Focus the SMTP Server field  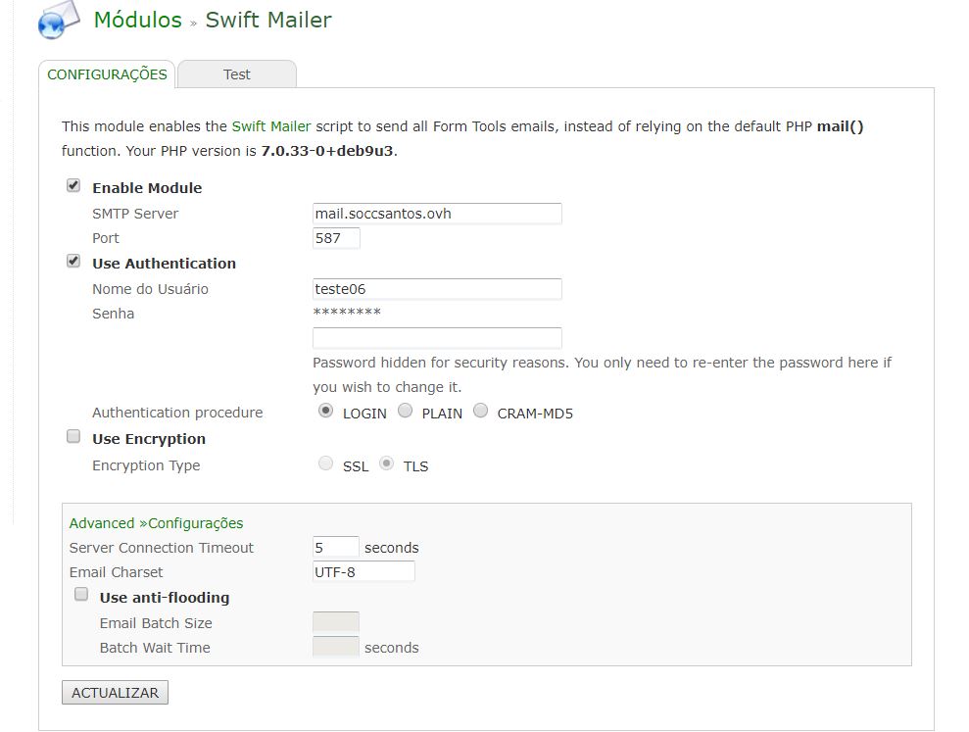[436, 213]
